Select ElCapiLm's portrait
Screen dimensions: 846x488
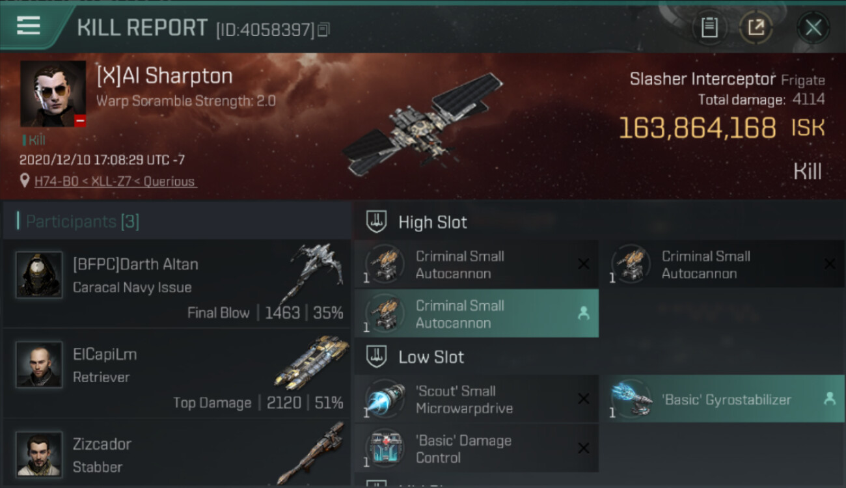coord(39,364)
